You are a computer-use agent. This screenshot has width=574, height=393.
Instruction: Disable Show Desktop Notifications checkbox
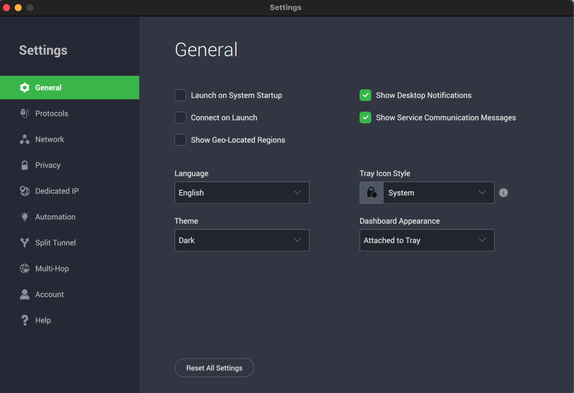[365, 95]
